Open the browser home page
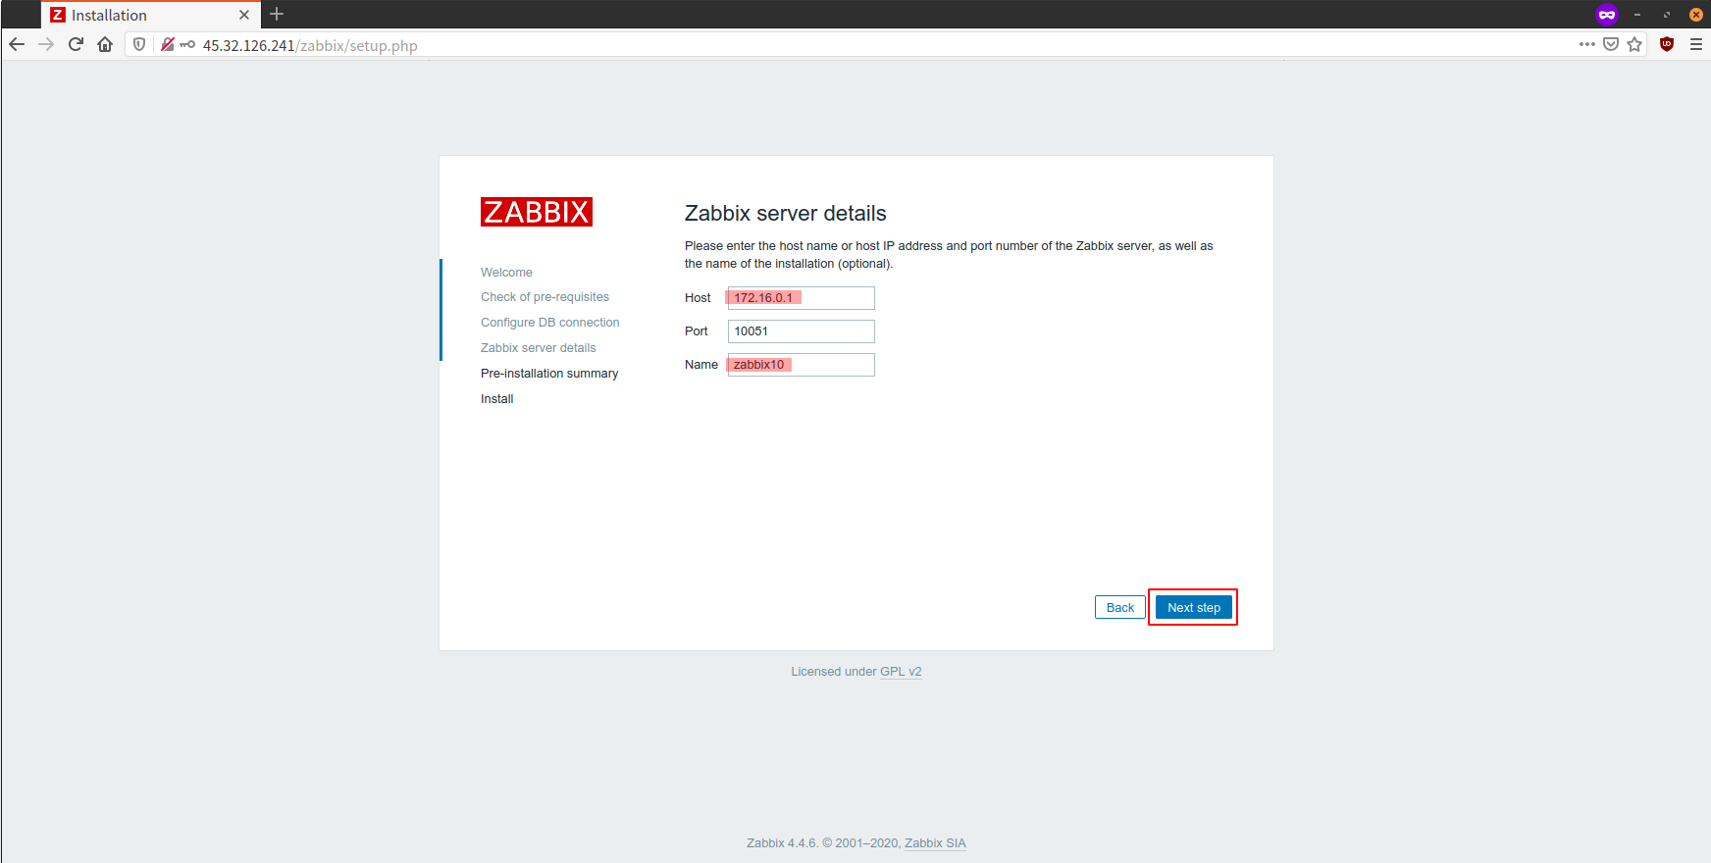1711x863 pixels. (x=105, y=44)
